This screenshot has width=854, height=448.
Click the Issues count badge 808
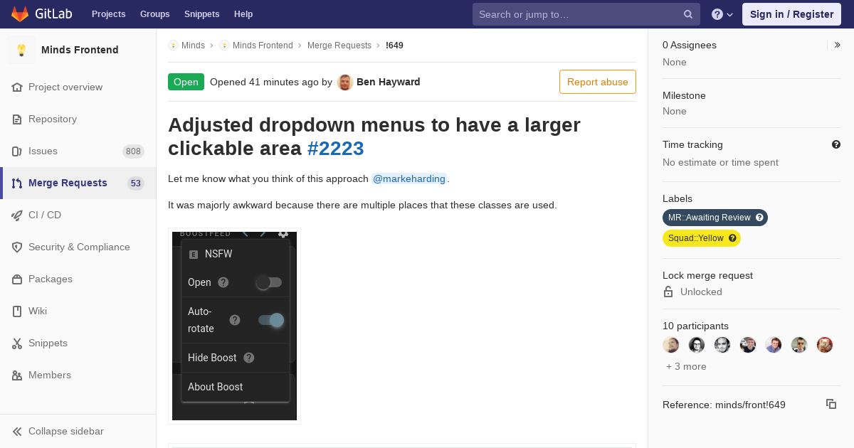click(x=133, y=151)
